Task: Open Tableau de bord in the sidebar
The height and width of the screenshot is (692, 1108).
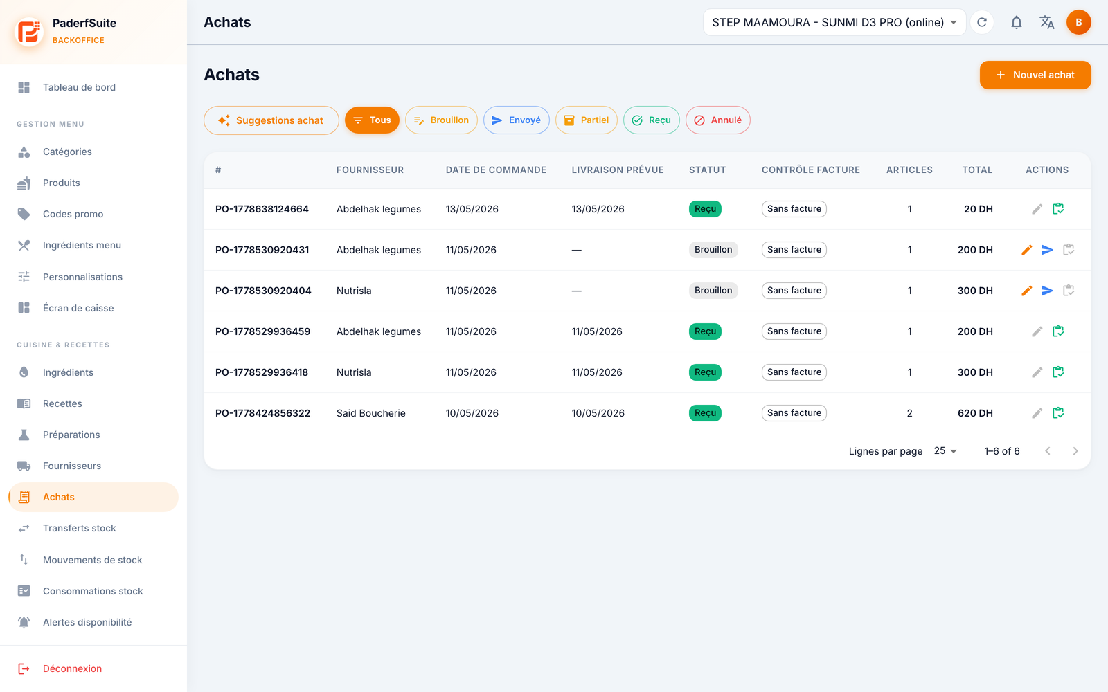Action: tap(93, 87)
